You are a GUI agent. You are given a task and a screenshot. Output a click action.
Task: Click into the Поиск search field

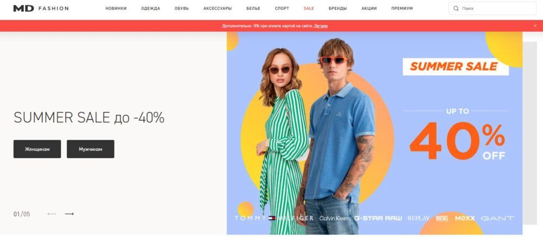(x=493, y=8)
